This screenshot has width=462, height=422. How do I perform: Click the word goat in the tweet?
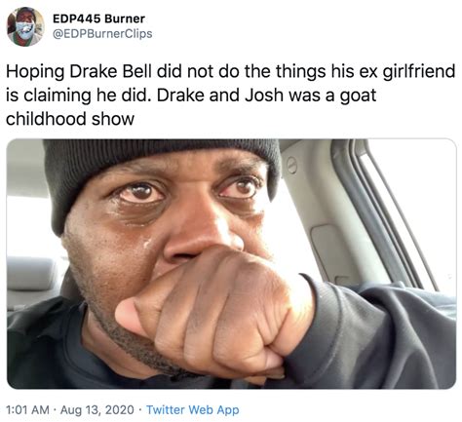click(x=358, y=96)
